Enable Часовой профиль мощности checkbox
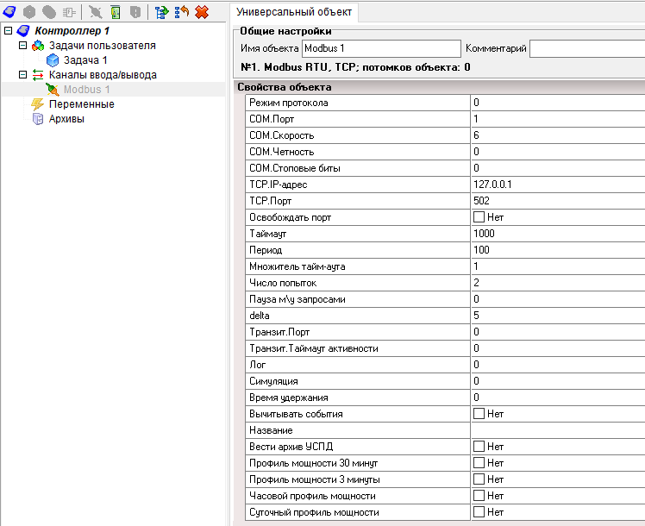The height and width of the screenshot is (526, 645). pos(479,496)
